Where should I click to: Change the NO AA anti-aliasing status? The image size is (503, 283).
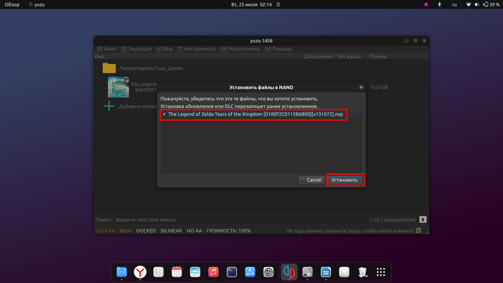[194, 231]
